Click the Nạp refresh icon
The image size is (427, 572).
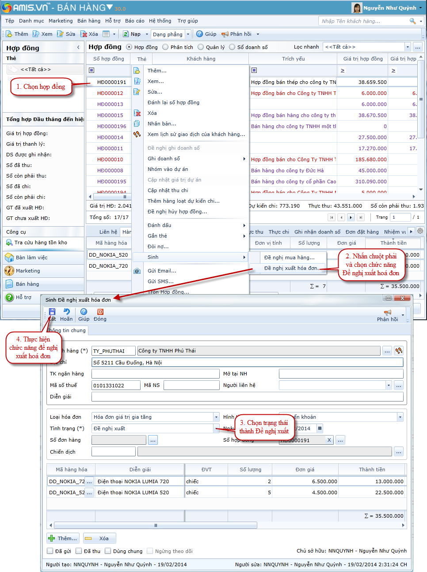click(x=126, y=34)
